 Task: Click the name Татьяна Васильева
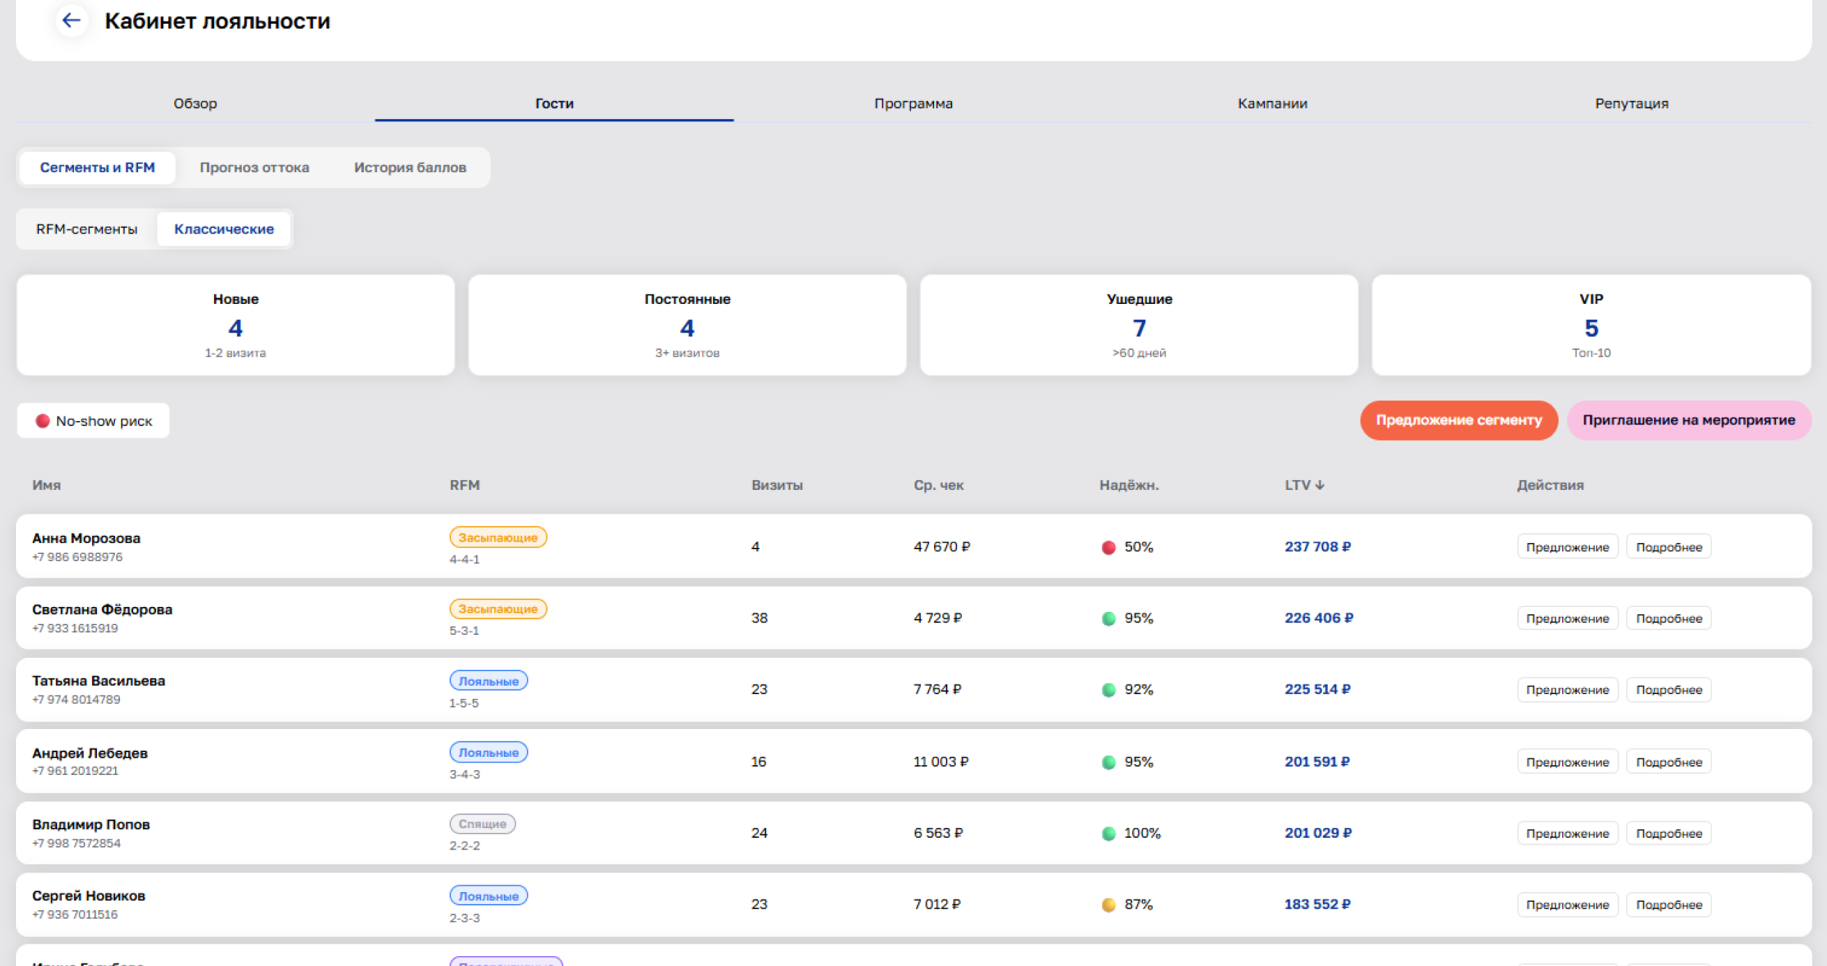click(x=98, y=681)
